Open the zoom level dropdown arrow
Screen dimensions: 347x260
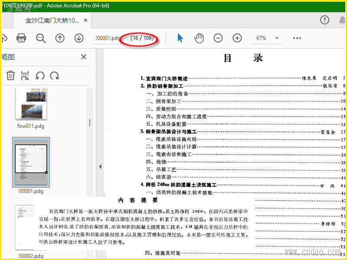pyautogui.click(x=277, y=38)
